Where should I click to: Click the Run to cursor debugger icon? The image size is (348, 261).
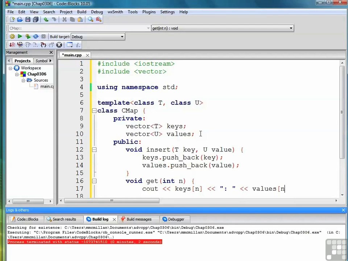pos(20,45)
